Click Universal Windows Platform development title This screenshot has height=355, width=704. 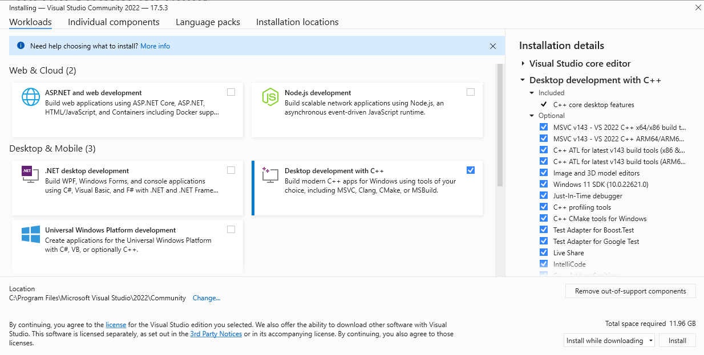pyautogui.click(x=110, y=230)
